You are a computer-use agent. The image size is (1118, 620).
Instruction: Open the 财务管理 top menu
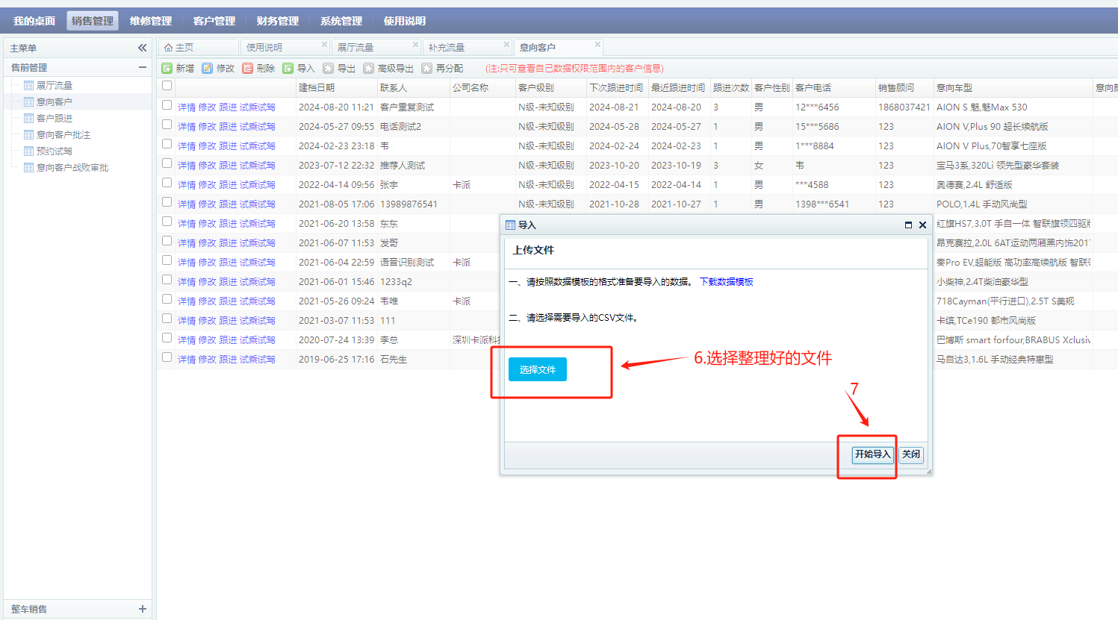[x=277, y=21]
